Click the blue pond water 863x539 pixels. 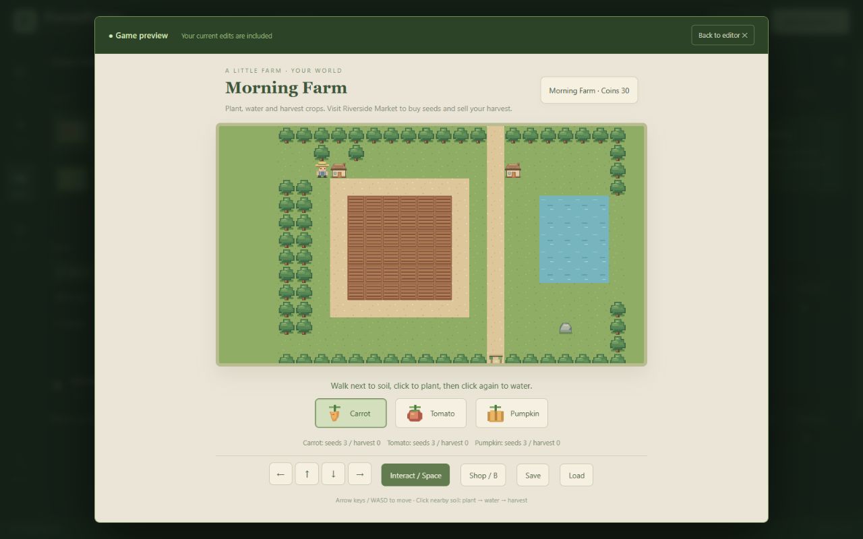[574, 239]
